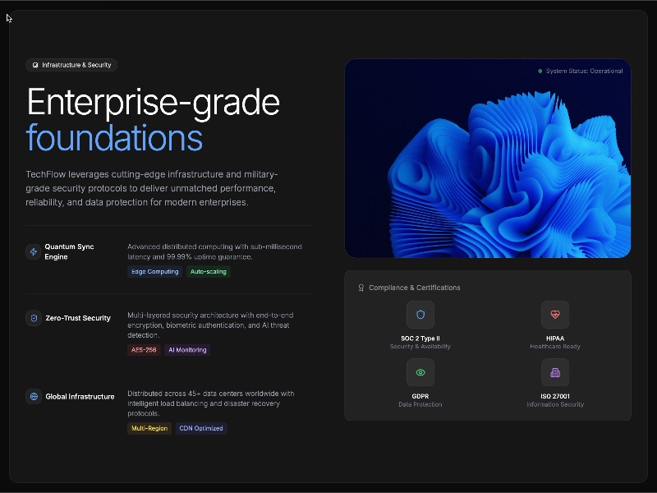Screen dimensions: 657x493
Task: Click the SOC 2 Type II shield icon
Action: point(420,314)
